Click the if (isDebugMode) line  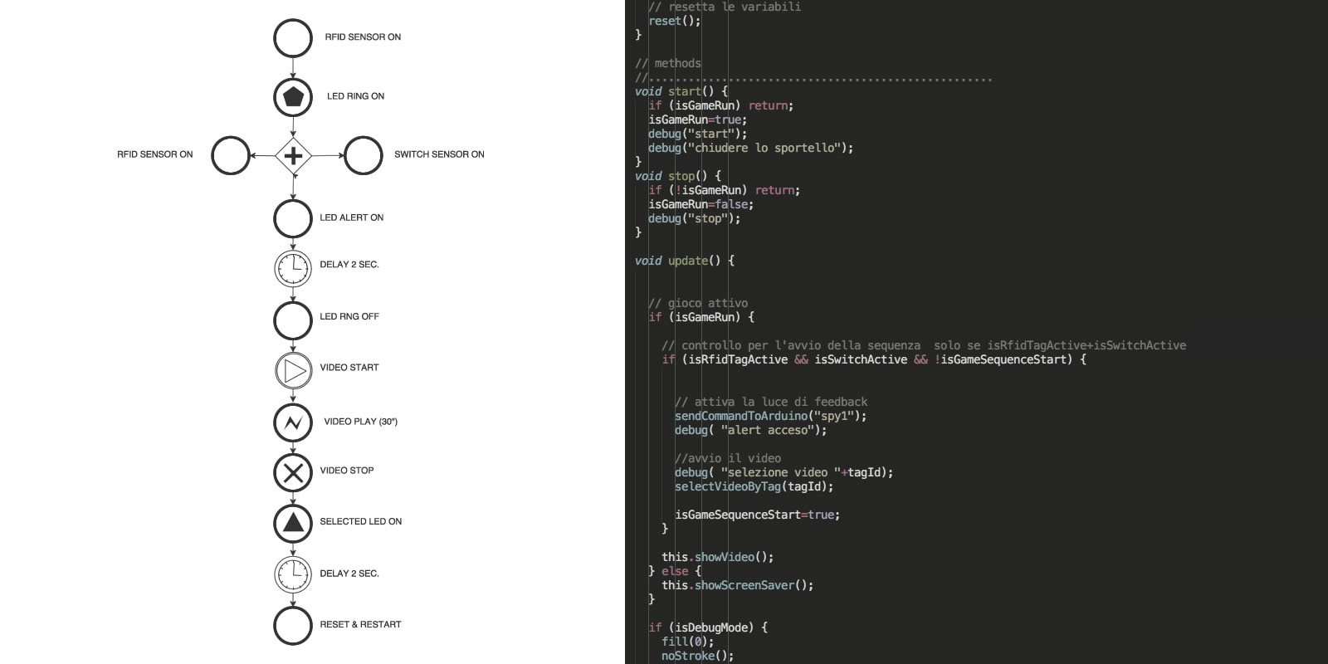pyautogui.click(x=708, y=627)
